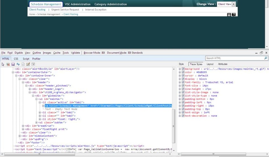The image size is (269, 157).
Task: Open the Tools menu
Action: 65,53
